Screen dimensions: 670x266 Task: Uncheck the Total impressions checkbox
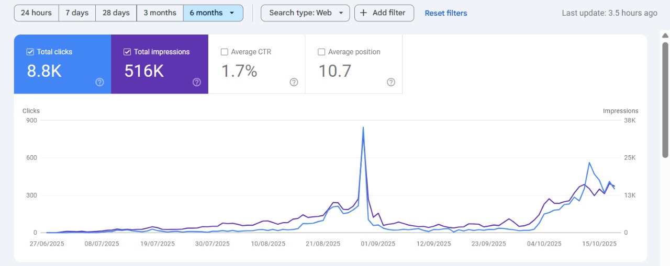pyautogui.click(x=127, y=52)
